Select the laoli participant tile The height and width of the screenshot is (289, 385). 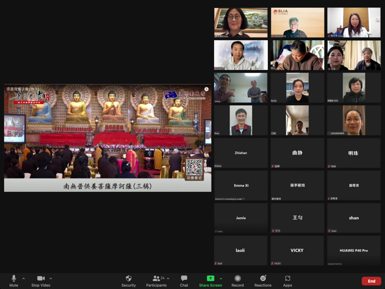(241, 250)
